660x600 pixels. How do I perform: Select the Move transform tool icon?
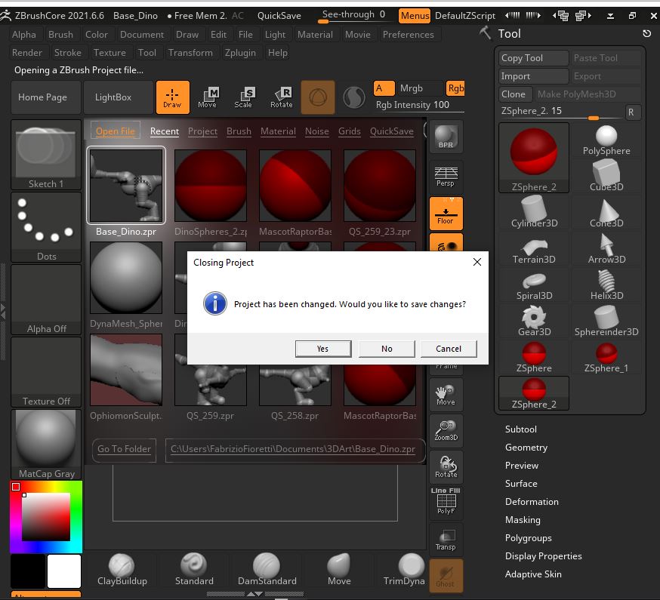(207, 97)
